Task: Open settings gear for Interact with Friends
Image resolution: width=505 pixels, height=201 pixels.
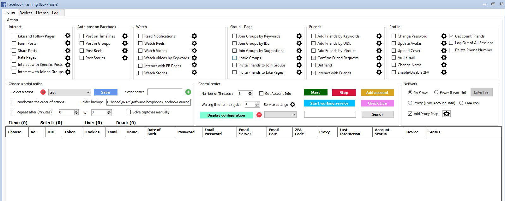Action: pyautogui.click(x=379, y=72)
